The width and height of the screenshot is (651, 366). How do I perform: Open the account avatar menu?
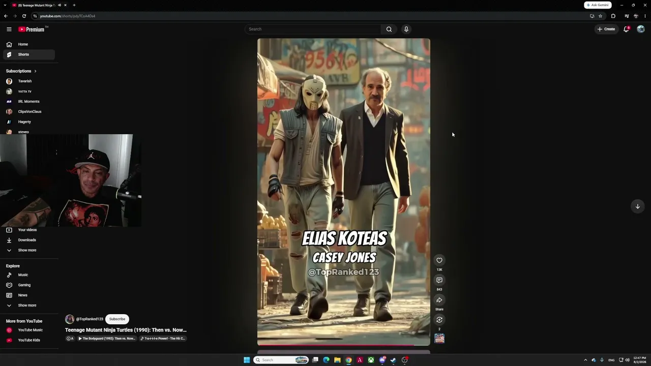[641, 29]
